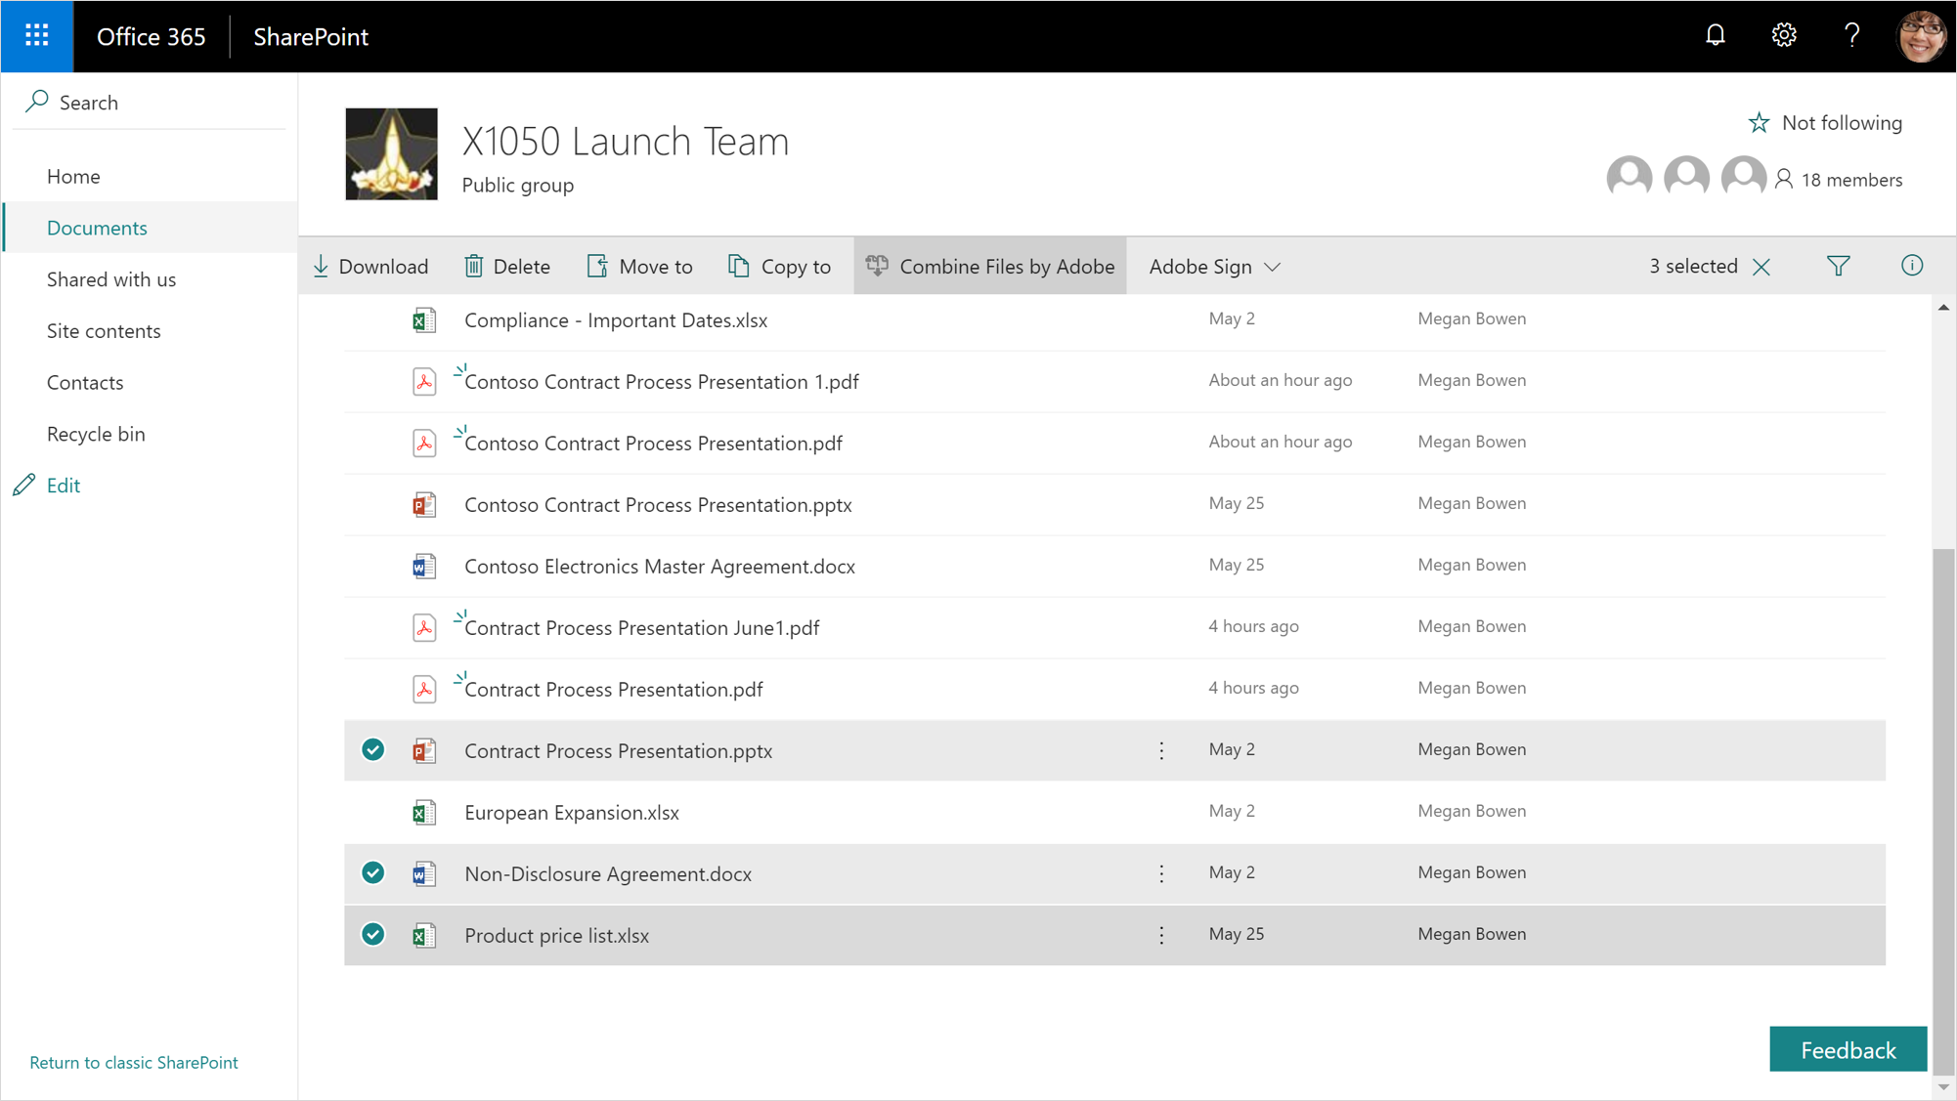The height and width of the screenshot is (1101, 1957).
Task: Open the details pane info icon
Action: coord(1912,266)
